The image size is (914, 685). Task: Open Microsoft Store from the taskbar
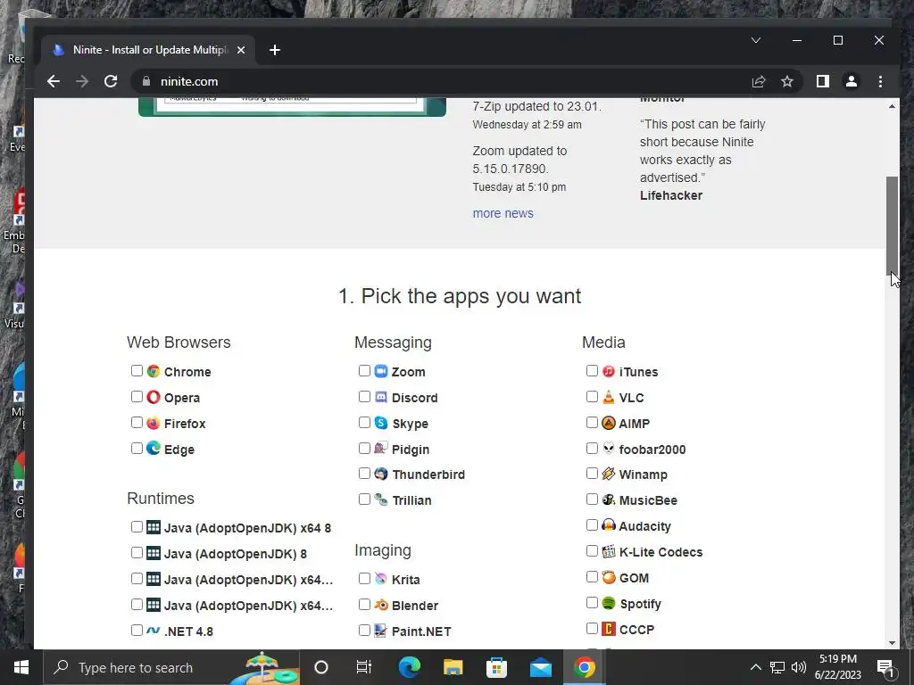496,667
